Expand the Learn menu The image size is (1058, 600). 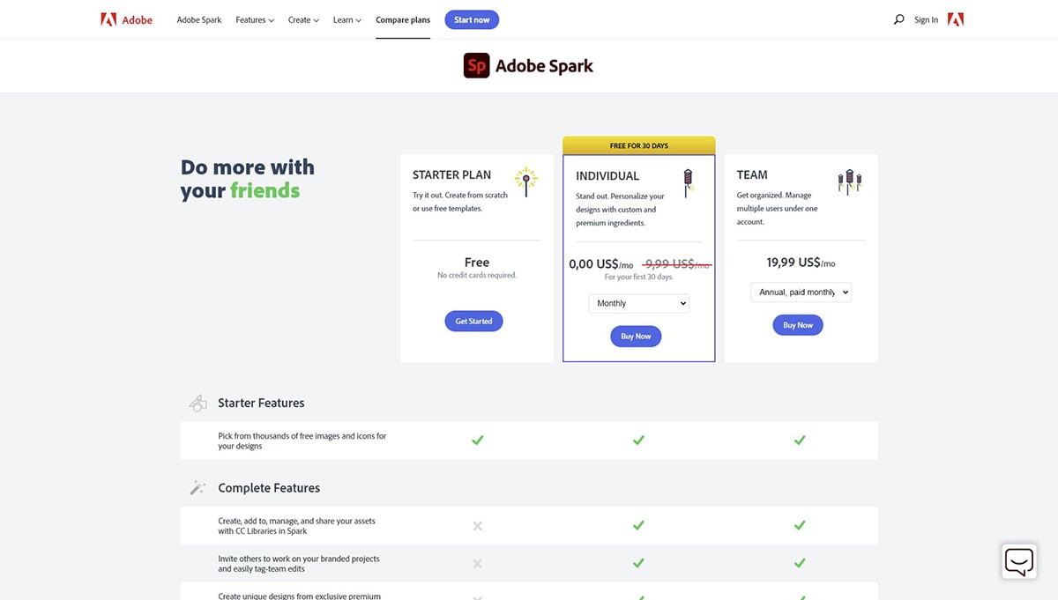pos(346,19)
